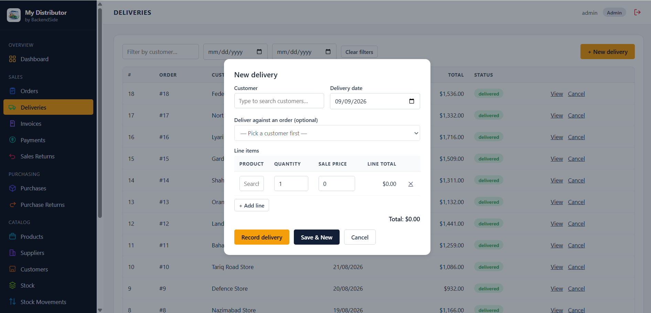Click the New delivery button

point(607,52)
